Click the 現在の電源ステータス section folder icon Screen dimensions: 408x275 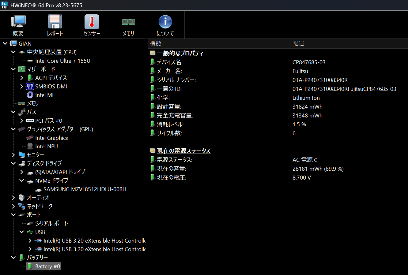[153, 151]
